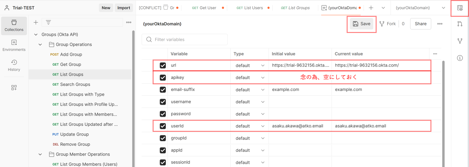
Task: Open the environment quick look icon
Action: (x=460, y=8)
